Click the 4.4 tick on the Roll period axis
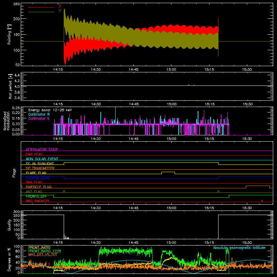 click(x=17, y=75)
